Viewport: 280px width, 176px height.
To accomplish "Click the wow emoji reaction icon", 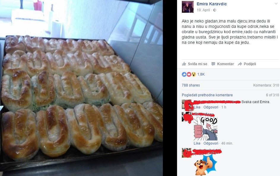I will tap(194, 74).
